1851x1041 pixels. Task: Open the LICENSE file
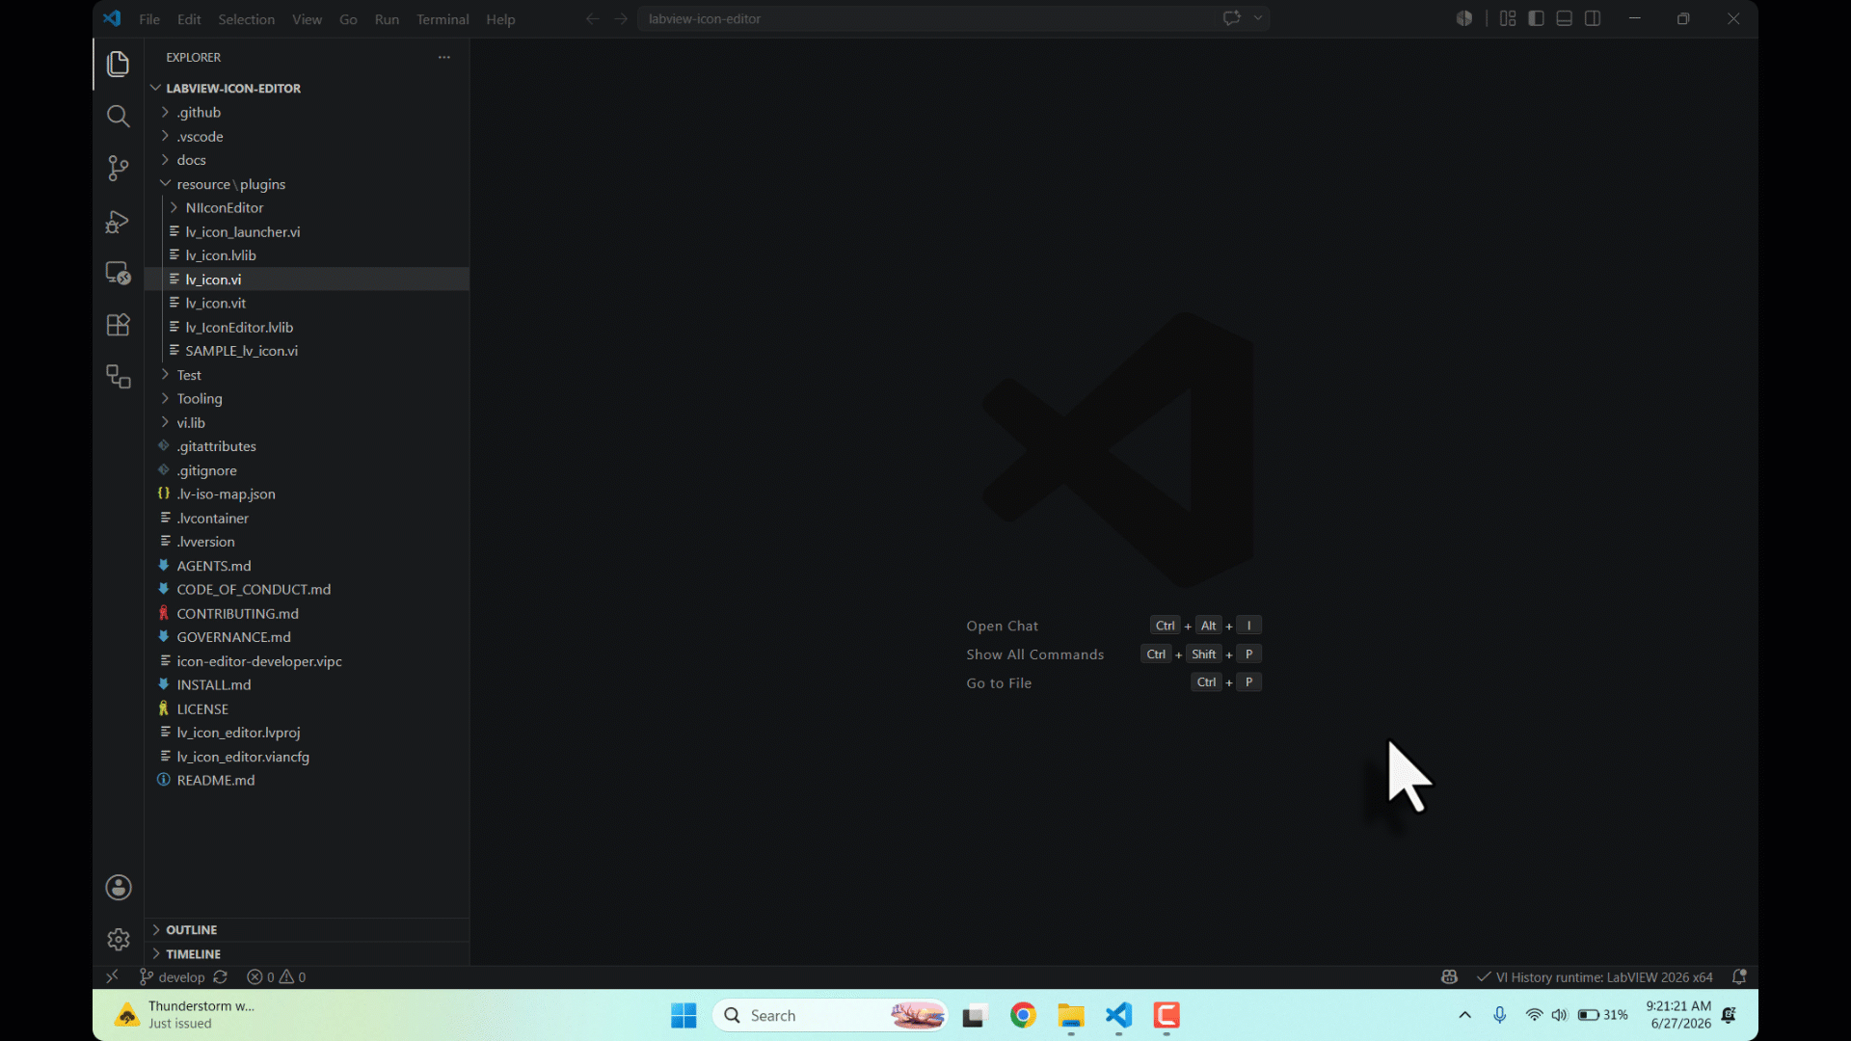[202, 709]
